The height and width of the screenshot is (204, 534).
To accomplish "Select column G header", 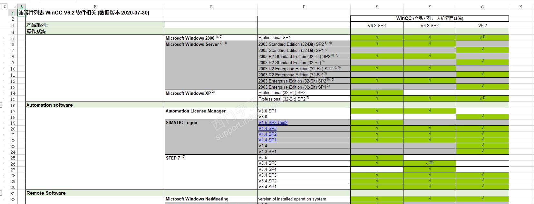I will click(482, 7).
